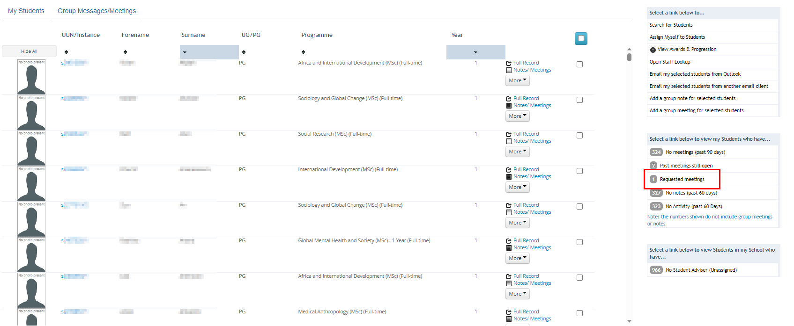Open No meetings (past 90 days) link
This screenshot has height=326, width=794.
695,152
